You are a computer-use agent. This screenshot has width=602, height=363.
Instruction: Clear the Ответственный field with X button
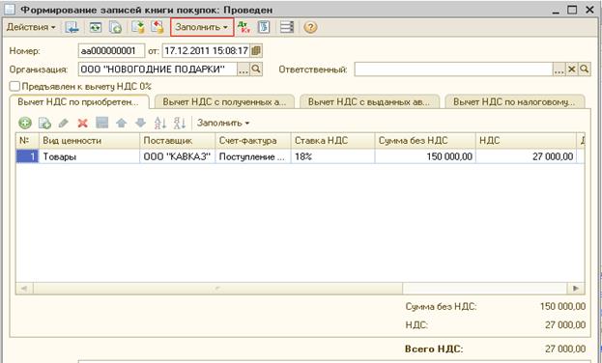tap(572, 70)
